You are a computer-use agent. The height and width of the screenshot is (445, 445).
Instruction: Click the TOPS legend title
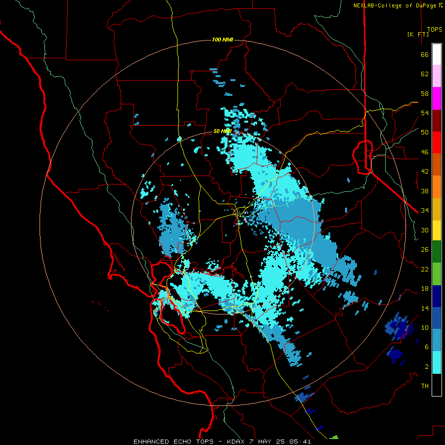(435, 29)
